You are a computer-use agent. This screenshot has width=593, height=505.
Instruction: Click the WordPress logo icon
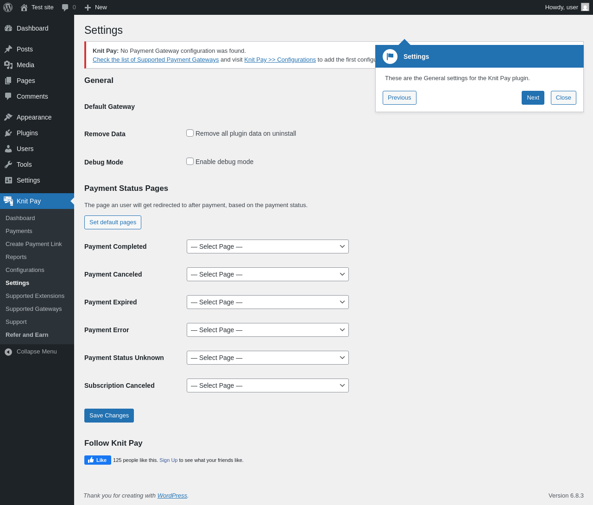pyautogui.click(x=8, y=7)
